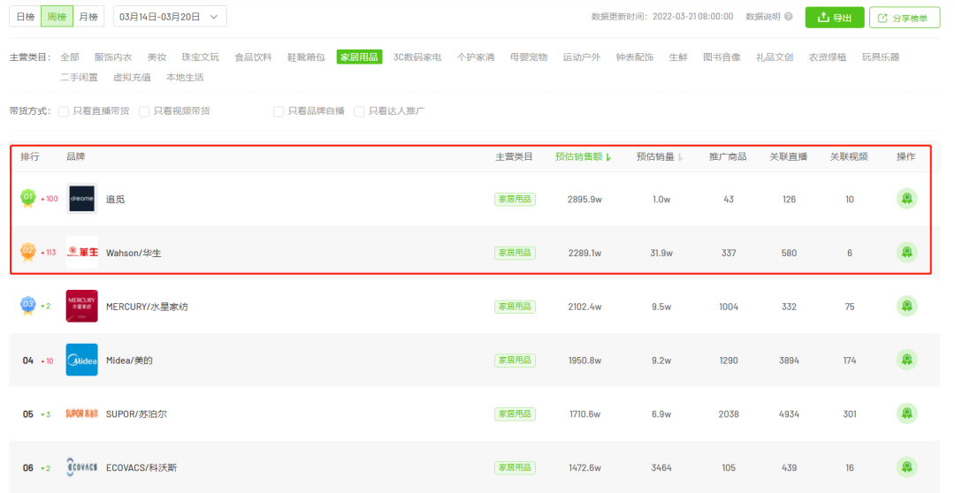Choose 二手闲置 category
The image size is (955, 493).
click(79, 77)
